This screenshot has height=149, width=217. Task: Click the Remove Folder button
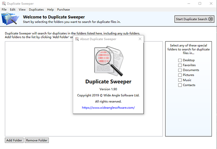37,140
